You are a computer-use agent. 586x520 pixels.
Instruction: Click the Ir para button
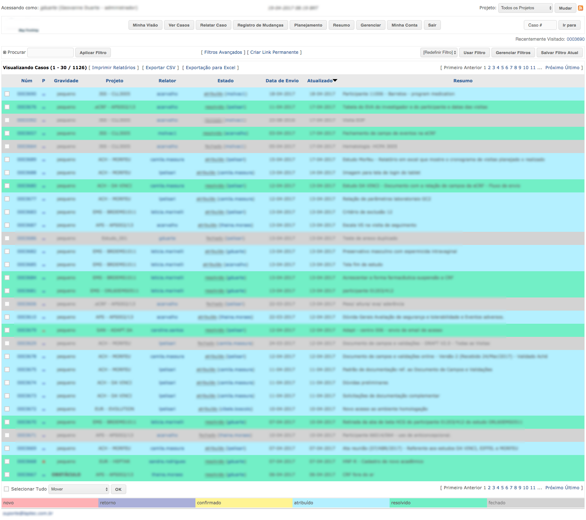click(569, 25)
